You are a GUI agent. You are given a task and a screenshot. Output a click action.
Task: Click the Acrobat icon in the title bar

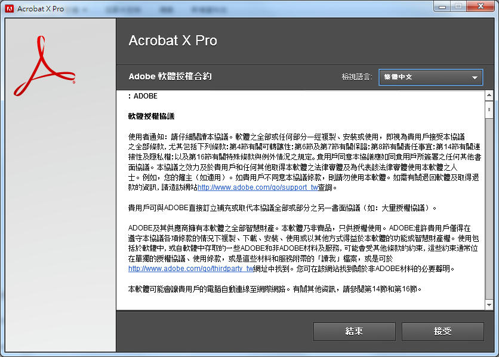(x=10, y=8)
